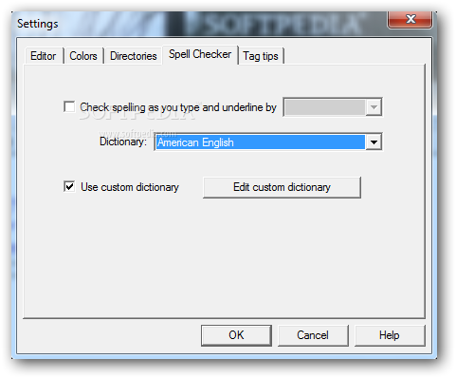Uncheck Use custom dictionary

click(69, 186)
